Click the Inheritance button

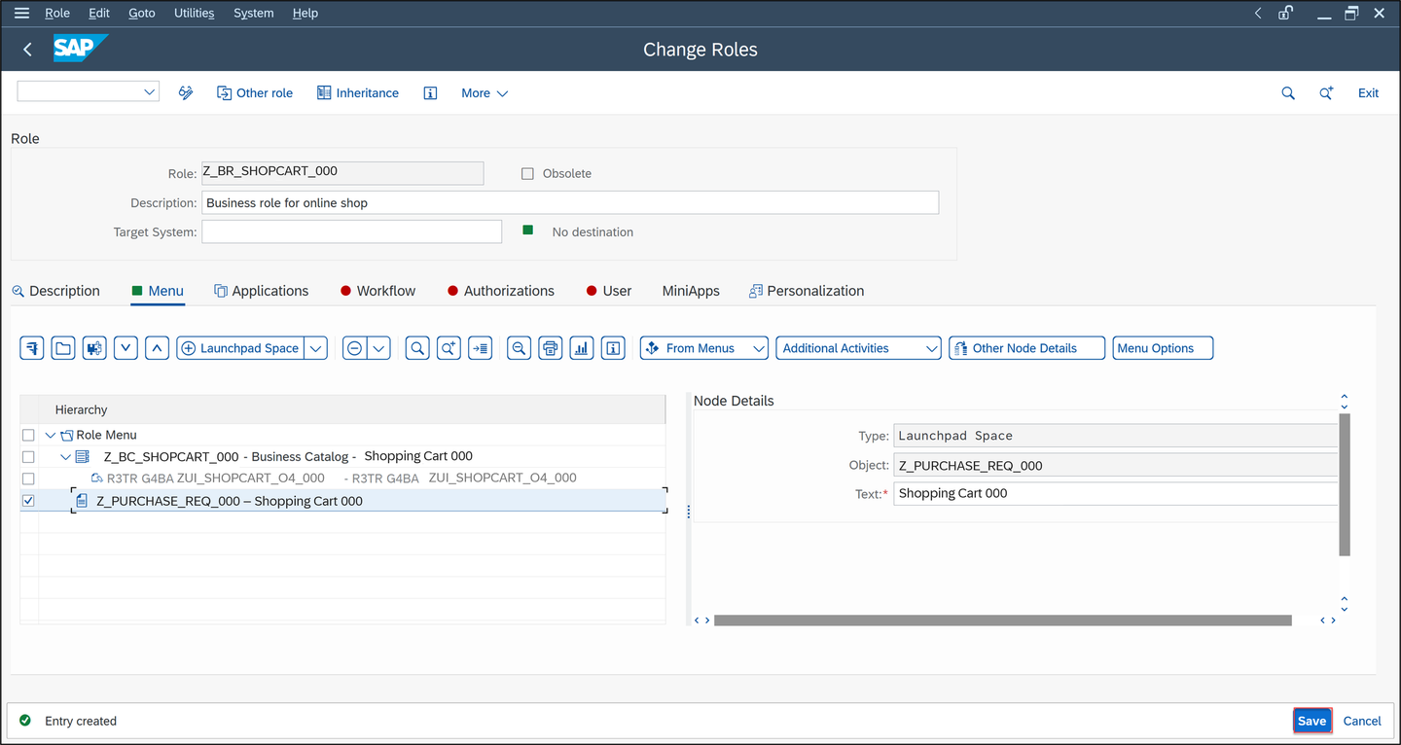(x=358, y=93)
